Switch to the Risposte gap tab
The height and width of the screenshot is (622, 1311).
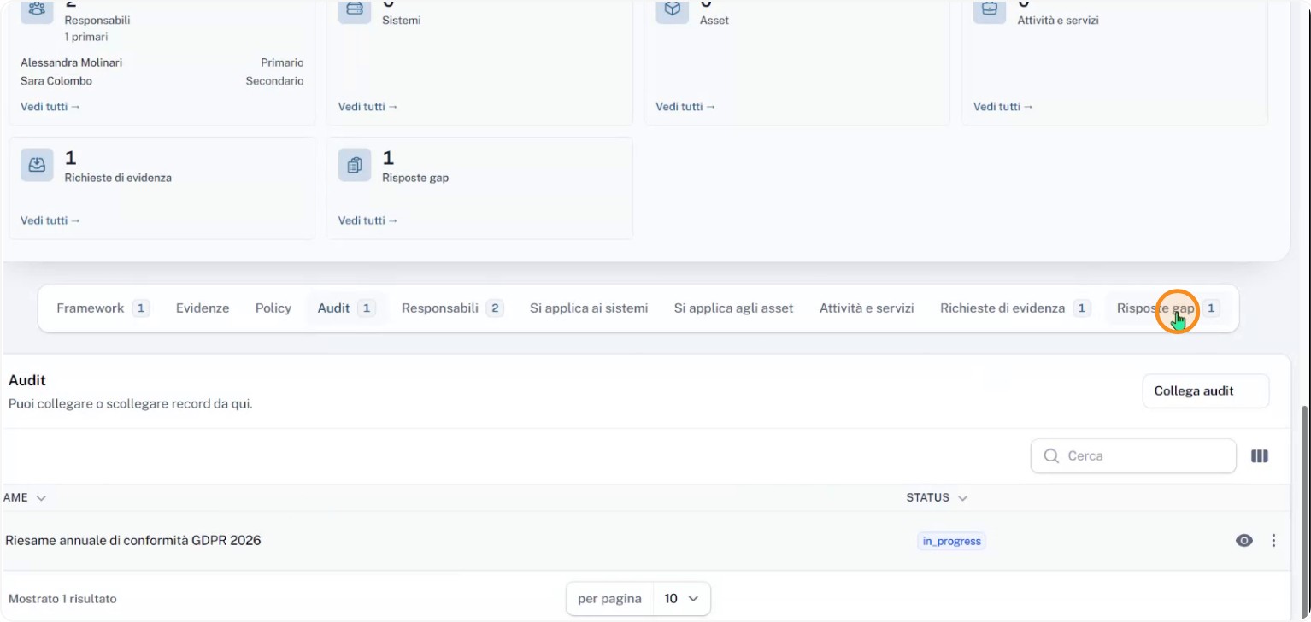(x=1168, y=308)
